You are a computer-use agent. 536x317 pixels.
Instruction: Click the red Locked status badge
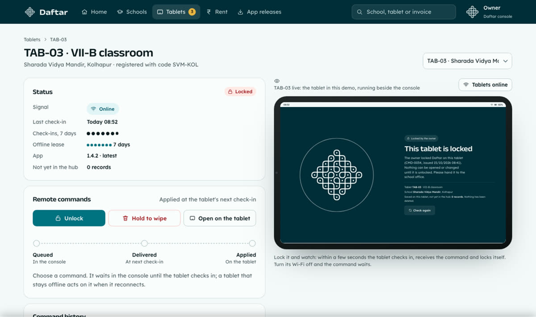click(x=240, y=92)
